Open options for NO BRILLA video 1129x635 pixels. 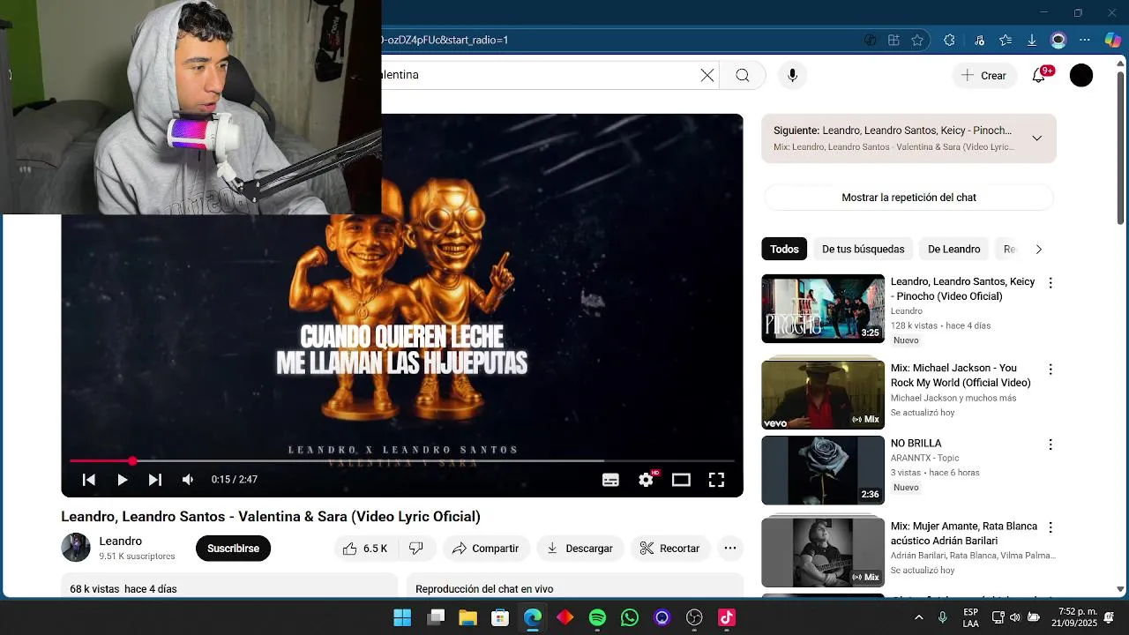point(1050,444)
